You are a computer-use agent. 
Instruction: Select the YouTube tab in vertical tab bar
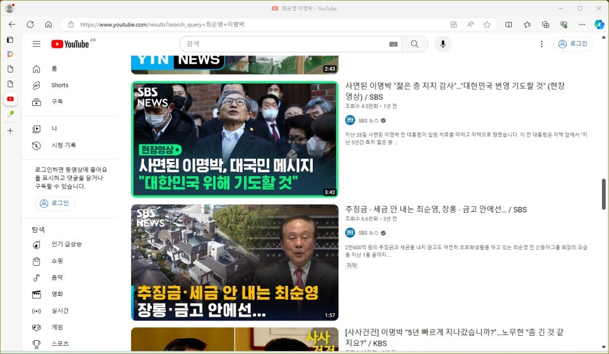coord(11,98)
